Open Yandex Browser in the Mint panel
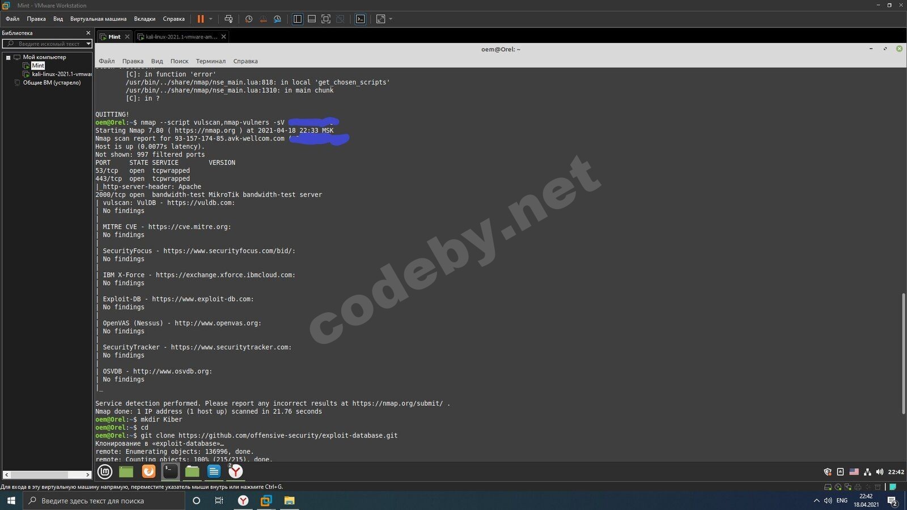The image size is (907, 510). pos(235,471)
